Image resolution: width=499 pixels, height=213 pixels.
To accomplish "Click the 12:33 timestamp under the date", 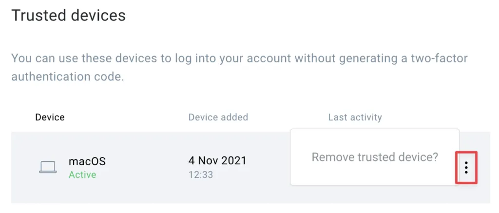I will pyautogui.click(x=200, y=174).
